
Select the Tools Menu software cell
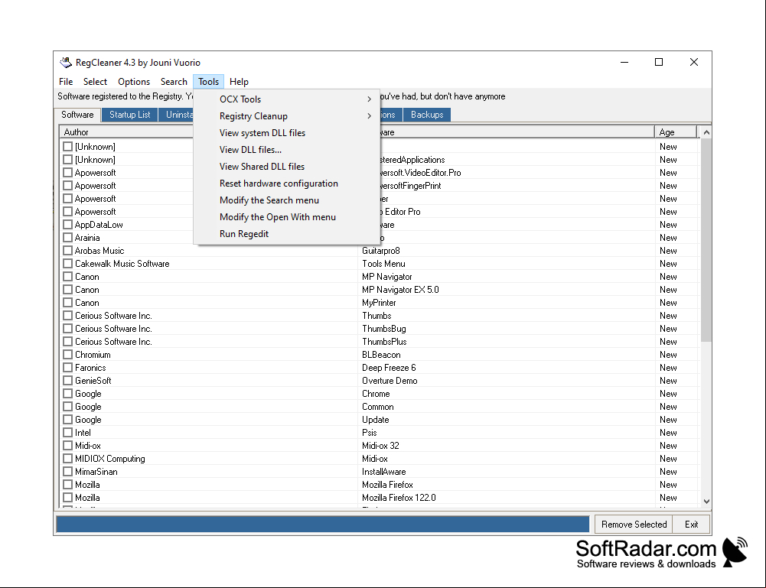click(x=383, y=264)
